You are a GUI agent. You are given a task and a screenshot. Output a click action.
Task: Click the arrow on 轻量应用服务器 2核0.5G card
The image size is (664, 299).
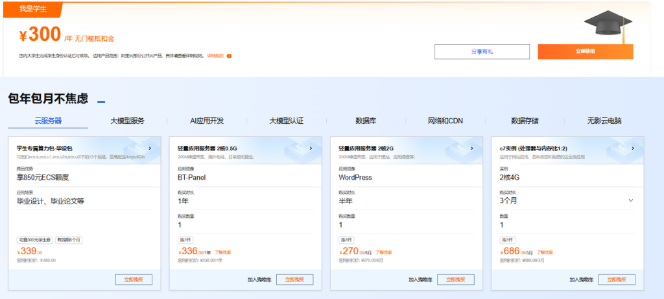pyautogui.click(x=311, y=148)
